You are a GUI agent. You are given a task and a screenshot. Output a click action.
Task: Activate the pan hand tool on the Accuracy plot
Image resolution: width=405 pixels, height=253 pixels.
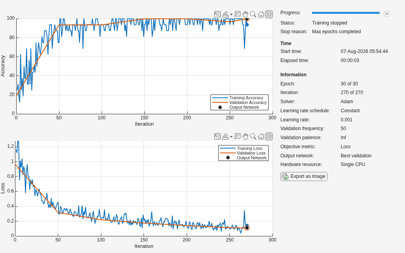pos(245,14)
